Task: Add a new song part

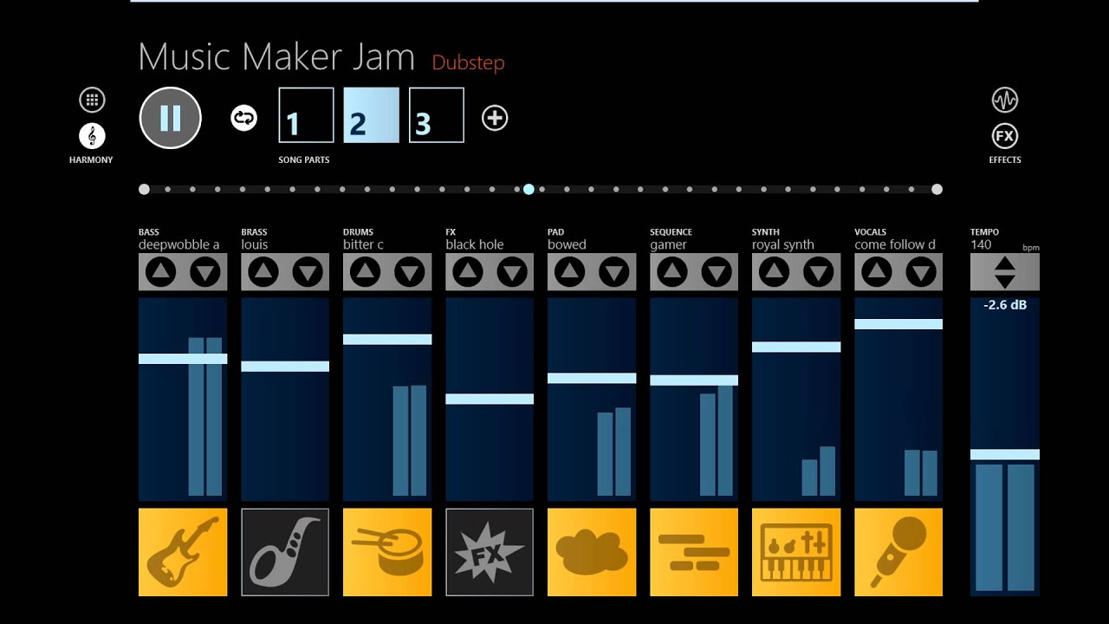Action: click(x=495, y=118)
